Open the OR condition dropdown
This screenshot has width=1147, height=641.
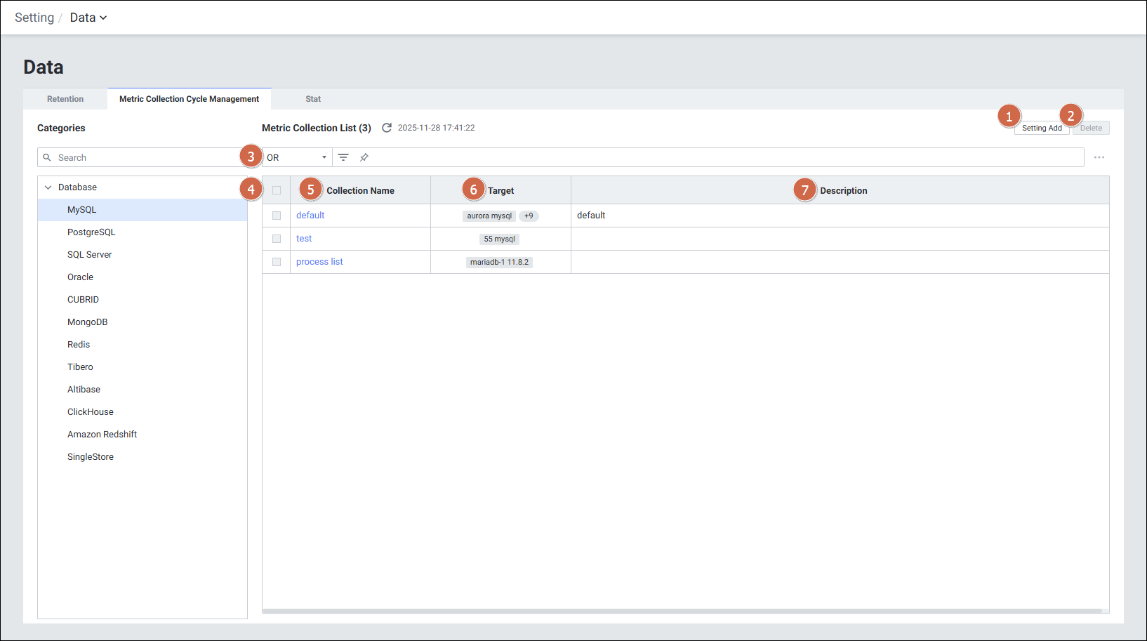pos(296,157)
